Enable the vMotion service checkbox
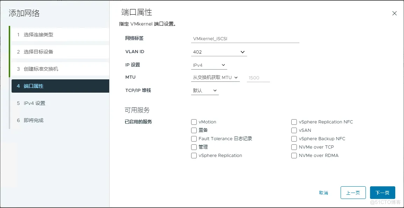Image resolution: width=404 pixels, height=208 pixels. [x=194, y=122]
